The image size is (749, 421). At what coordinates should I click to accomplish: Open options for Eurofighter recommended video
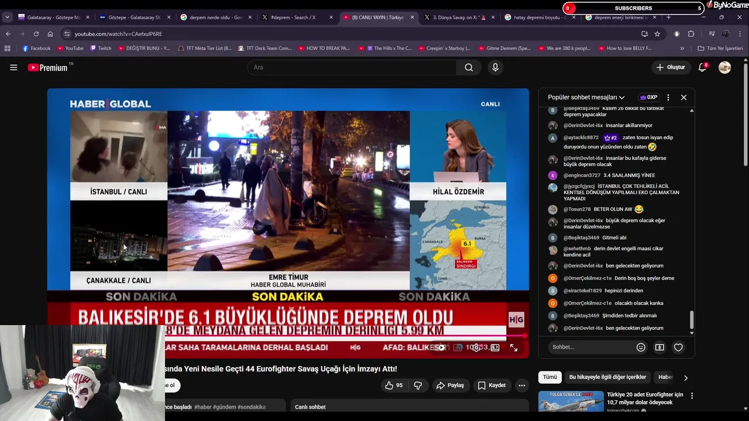tap(692, 396)
